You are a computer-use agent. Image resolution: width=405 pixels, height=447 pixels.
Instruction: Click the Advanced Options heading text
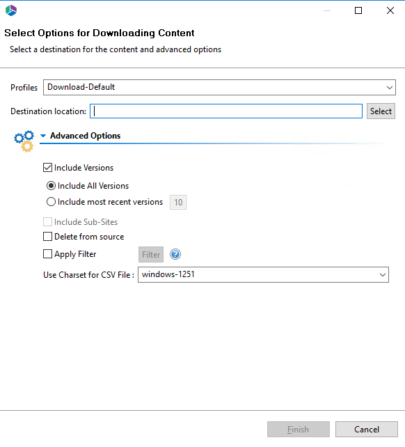tap(86, 136)
